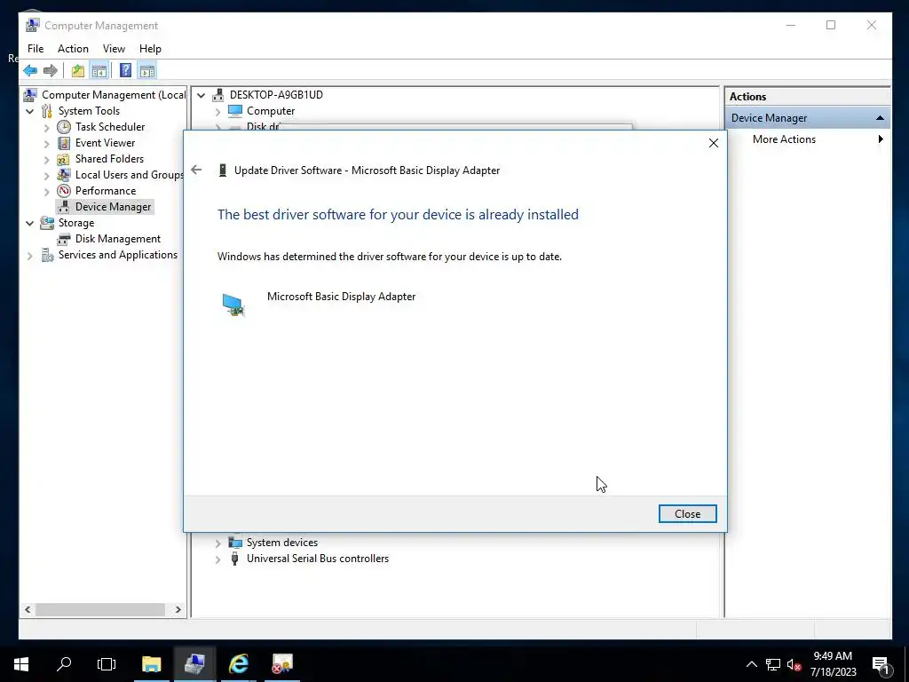Select Task Scheduler in the tree
Screen dimensions: 909x682
point(110,127)
